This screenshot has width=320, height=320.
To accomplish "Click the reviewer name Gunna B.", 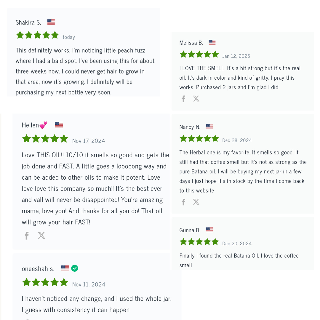I will [x=190, y=230].
